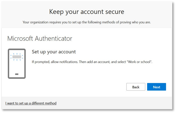176x113 pixels.
Task: Click the home button on the phone icon
Action: pyautogui.click(x=17, y=74)
